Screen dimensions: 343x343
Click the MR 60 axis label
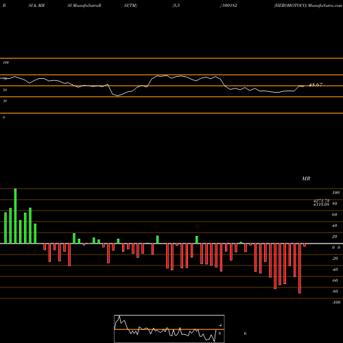pyautogui.click(x=334, y=215)
